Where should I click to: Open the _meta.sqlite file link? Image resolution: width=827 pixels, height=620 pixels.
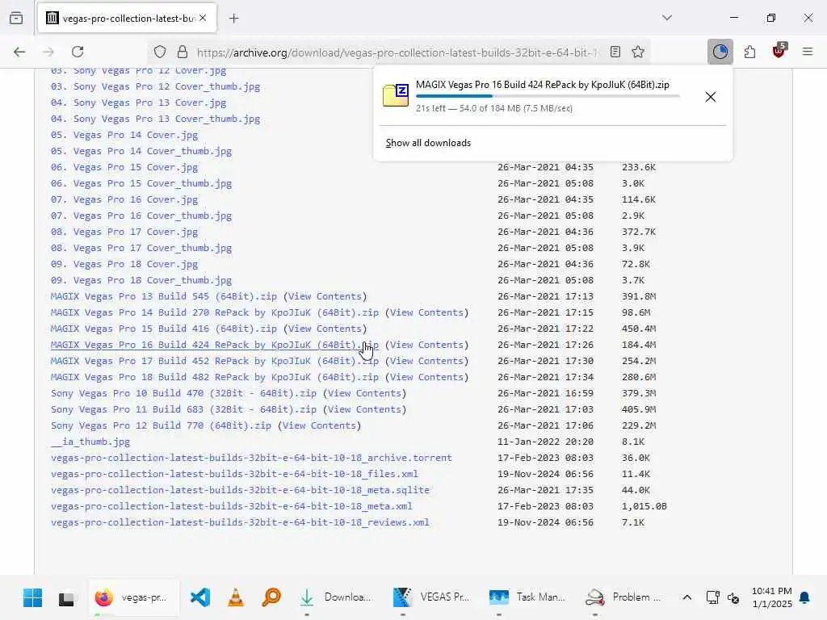pyautogui.click(x=240, y=490)
